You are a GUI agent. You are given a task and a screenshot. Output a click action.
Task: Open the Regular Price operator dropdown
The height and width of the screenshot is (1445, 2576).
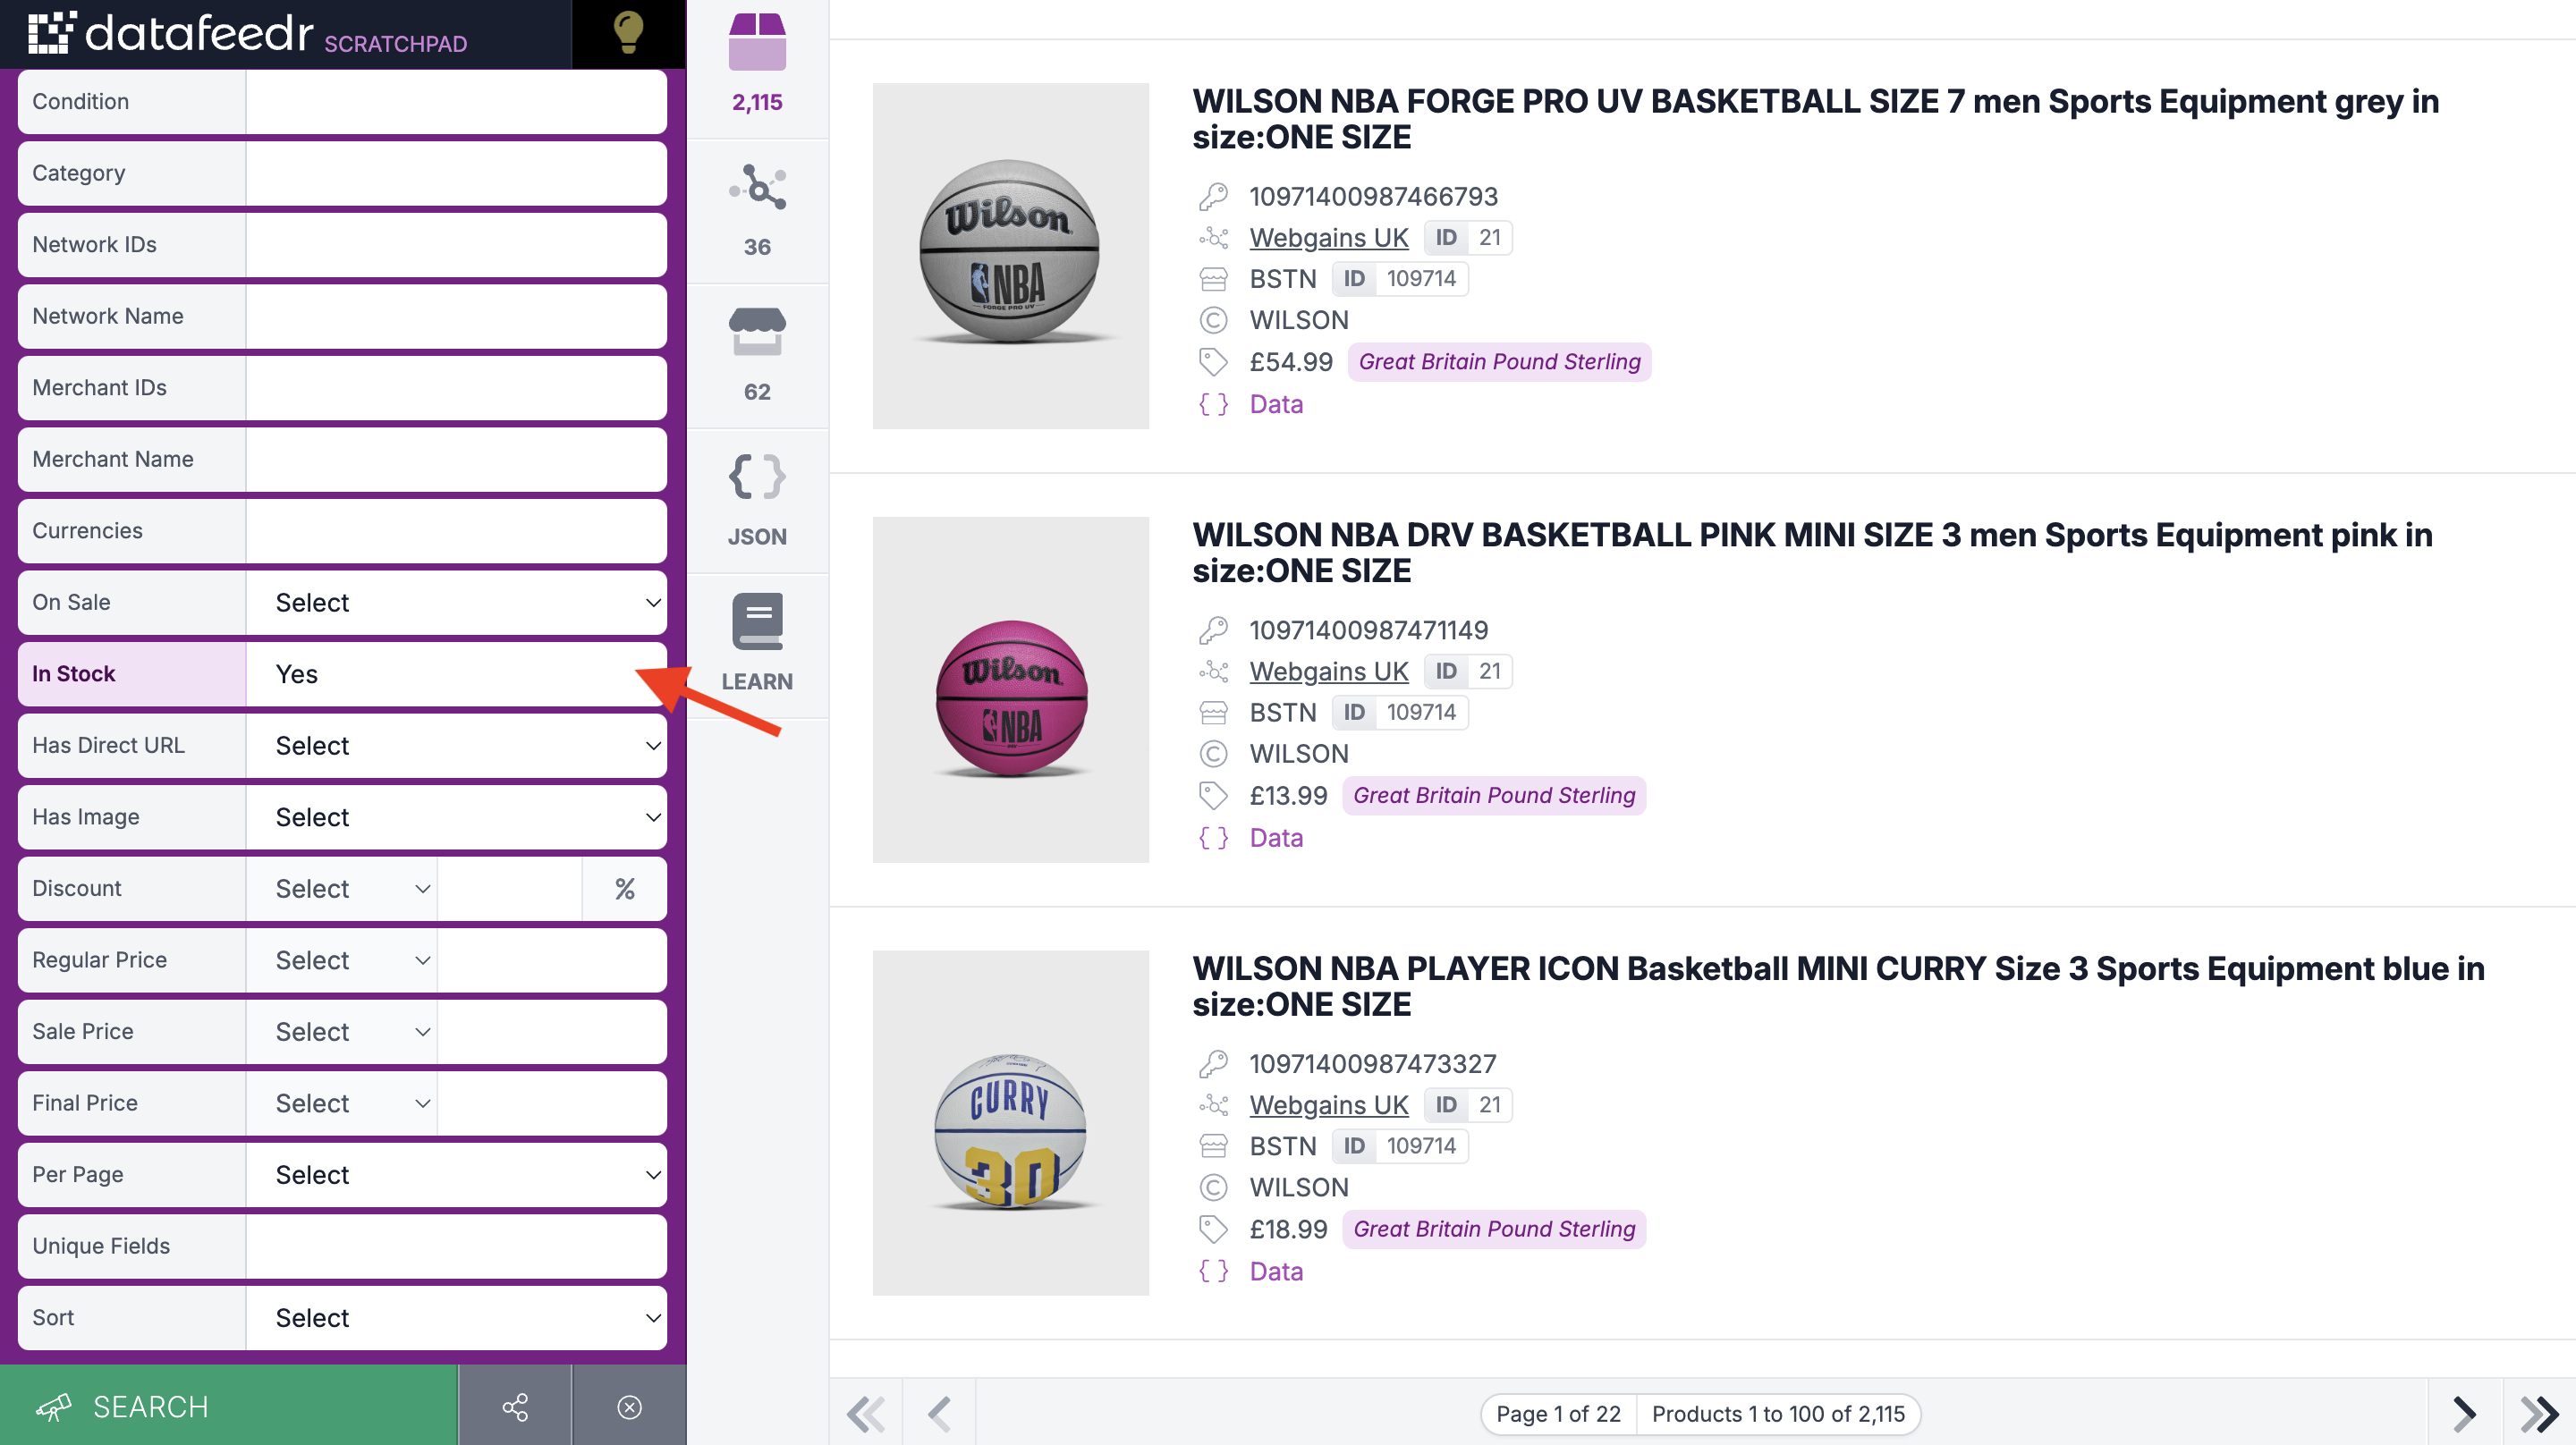(341, 960)
